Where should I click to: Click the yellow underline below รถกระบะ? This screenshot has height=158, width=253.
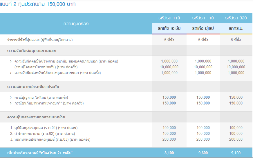pos(236,34)
